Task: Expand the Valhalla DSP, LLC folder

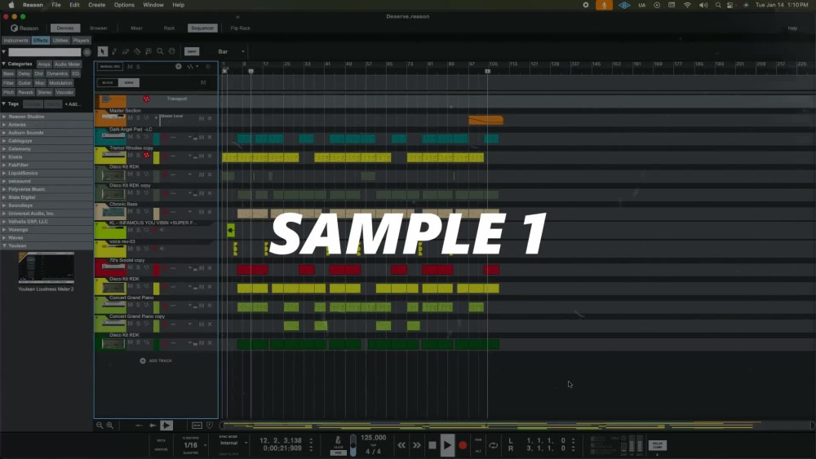Action: pos(5,222)
